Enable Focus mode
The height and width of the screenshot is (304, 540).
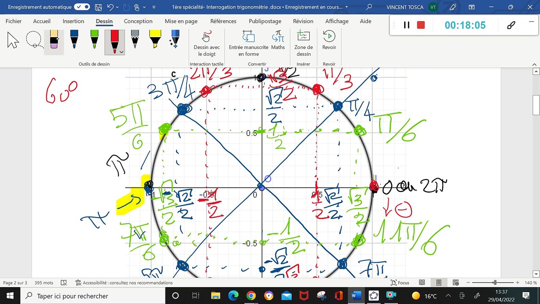tap(400, 283)
